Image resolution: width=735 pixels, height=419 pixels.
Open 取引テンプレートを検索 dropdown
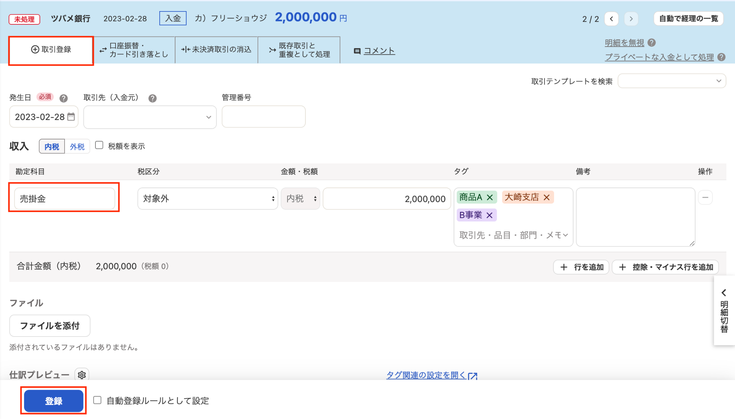(x=672, y=81)
